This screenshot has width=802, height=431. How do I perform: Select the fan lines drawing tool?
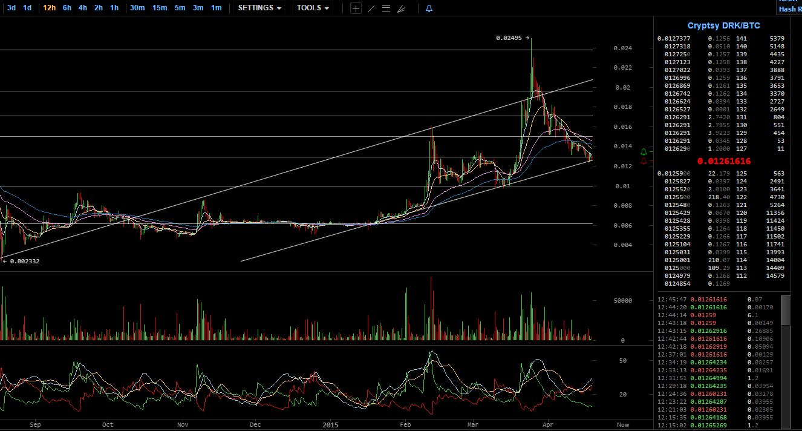[x=401, y=8]
